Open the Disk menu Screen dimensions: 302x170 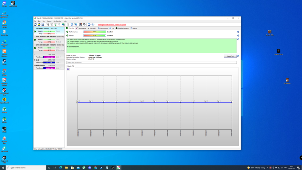pos(39,21)
